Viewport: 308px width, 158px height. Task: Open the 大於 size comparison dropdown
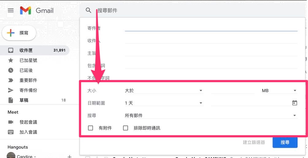click(164, 91)
